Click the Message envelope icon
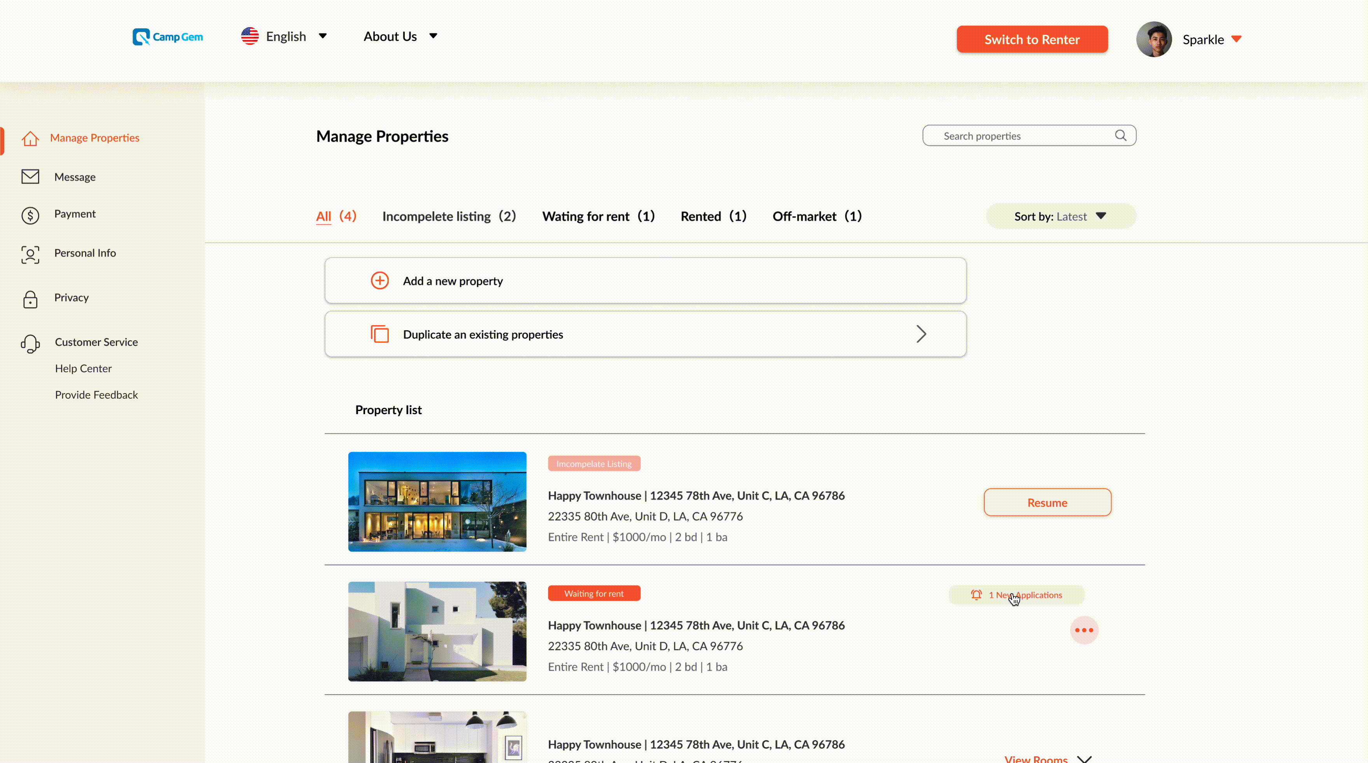Image resolution: width=1368 pixels, height=763 pixels. (30, 176)
